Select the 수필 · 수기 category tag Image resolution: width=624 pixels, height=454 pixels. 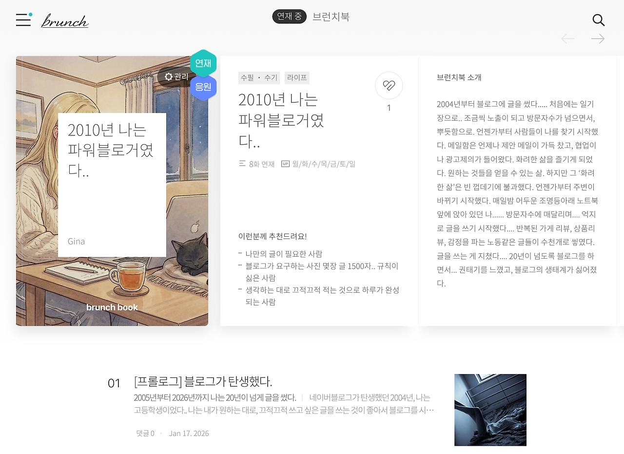click(259, 78)
